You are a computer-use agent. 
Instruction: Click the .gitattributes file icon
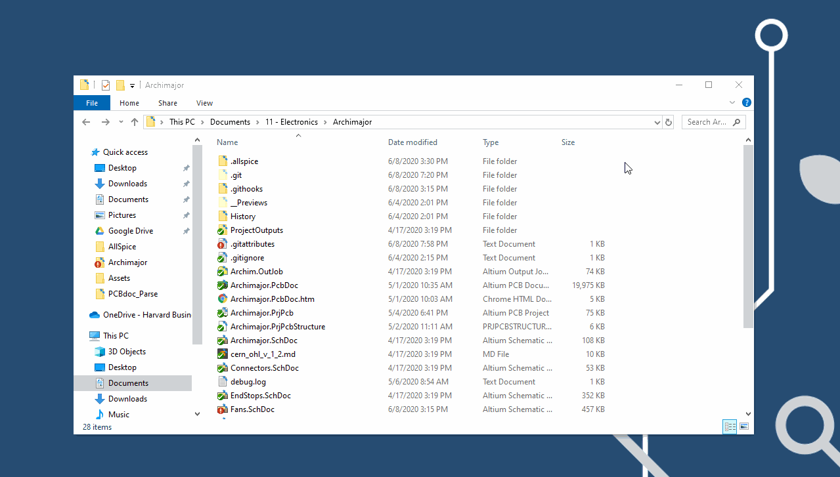[x=223, y=244]
